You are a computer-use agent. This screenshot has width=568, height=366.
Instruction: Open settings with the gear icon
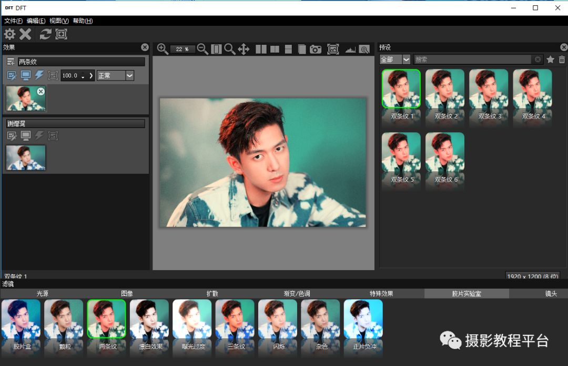coord(10,34)
